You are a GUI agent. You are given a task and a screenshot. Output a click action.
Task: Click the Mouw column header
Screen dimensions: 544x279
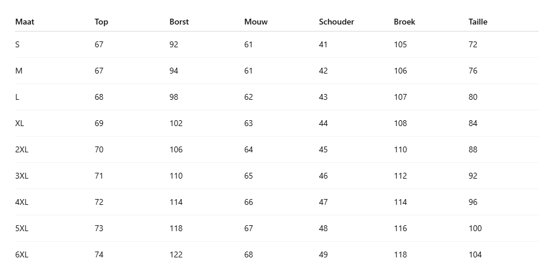pos(255,22)
